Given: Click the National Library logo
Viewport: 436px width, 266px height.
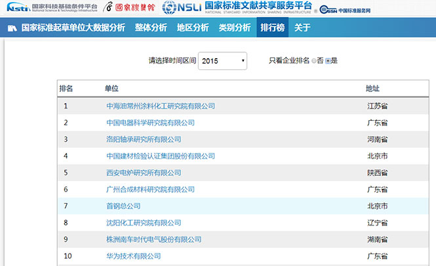Looking at the screenshot, I should click(x=129, y=7).
